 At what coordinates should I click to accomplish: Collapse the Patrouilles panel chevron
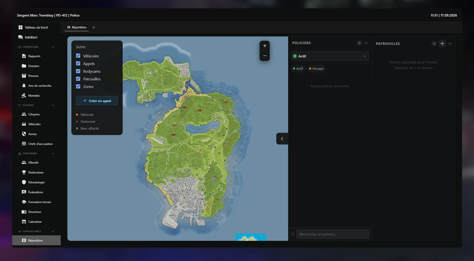click(x=450, y=44)
